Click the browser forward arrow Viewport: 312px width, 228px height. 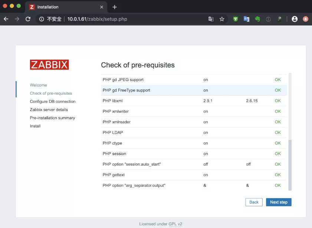click(x=17, y=19)
